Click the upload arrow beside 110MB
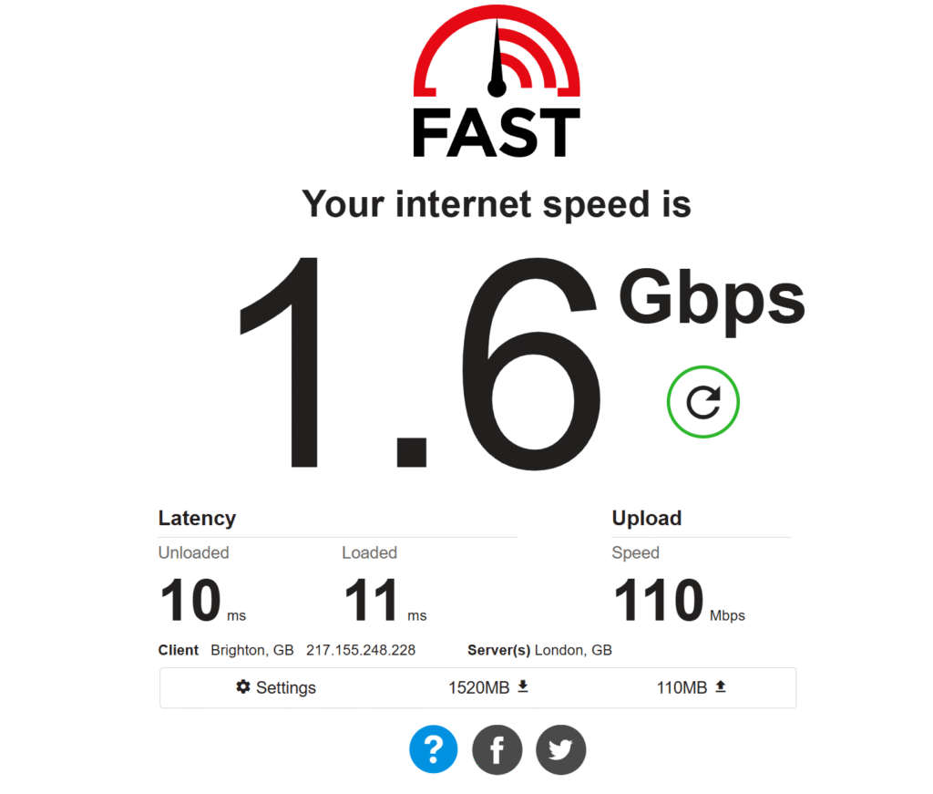The height and width of the screenshot is (794, 933). (x=720, y=686)
